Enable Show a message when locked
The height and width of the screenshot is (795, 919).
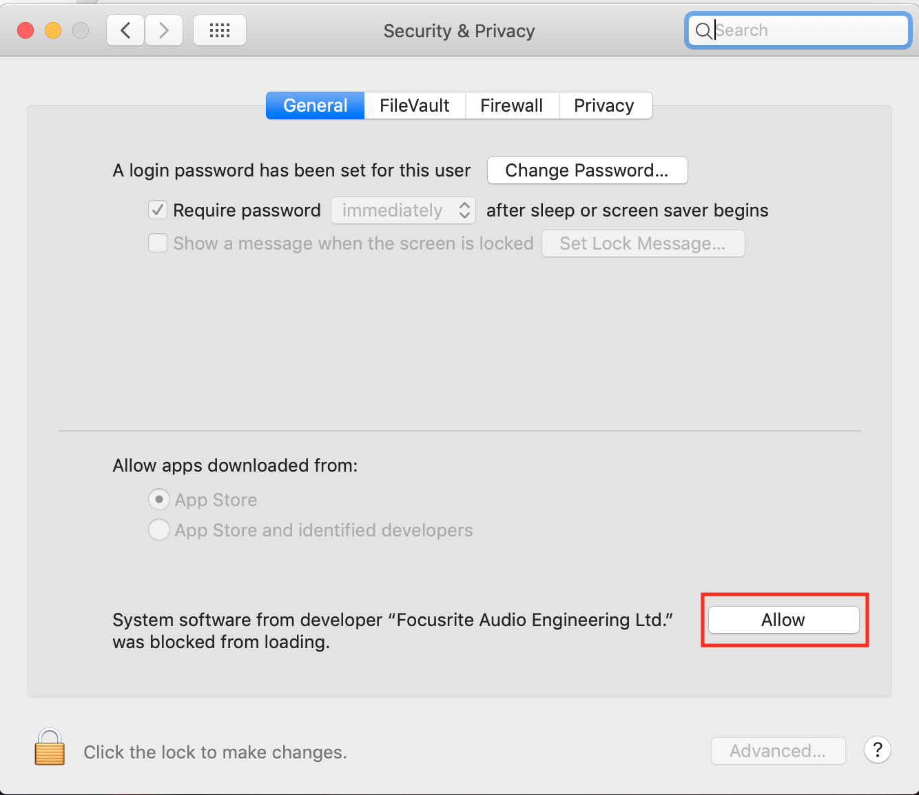click(x=158, y=243)
